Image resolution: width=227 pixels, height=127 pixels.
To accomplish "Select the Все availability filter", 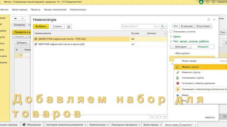I will point(176,26).
